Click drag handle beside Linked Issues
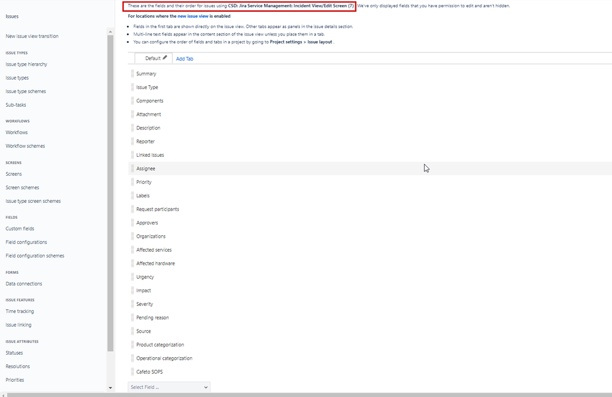 [x=132, y=155]
